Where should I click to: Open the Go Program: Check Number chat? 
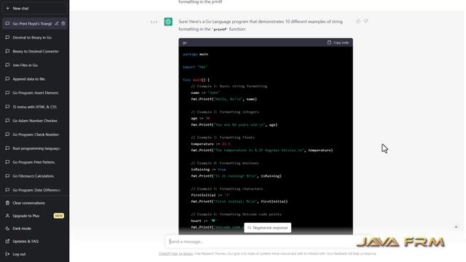(x=34, y=134)
